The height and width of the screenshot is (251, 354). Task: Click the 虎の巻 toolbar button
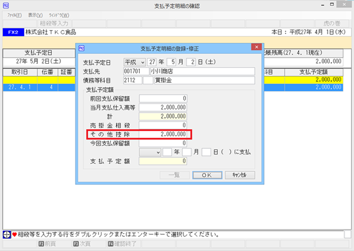coord(332,23)
